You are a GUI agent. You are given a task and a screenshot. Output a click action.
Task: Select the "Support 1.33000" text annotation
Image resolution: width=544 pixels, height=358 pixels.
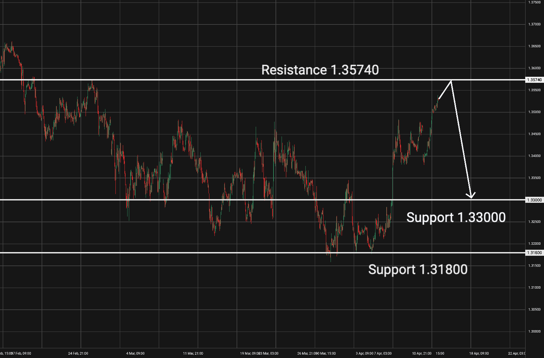pyautogui.click(x=456, y=217)
